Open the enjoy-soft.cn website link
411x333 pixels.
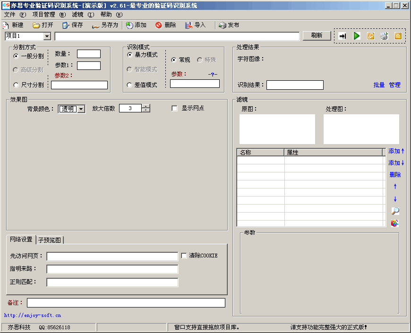[33, 315]
